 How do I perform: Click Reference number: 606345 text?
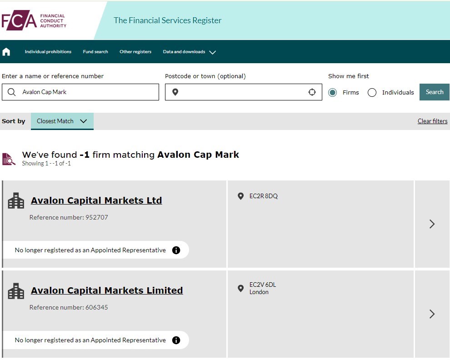[x=69, y=307]
